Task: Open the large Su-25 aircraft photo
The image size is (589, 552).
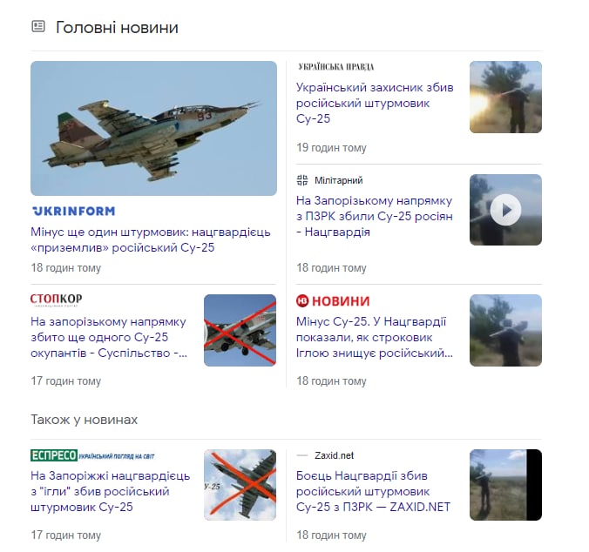Action: (x=153, y=128)
